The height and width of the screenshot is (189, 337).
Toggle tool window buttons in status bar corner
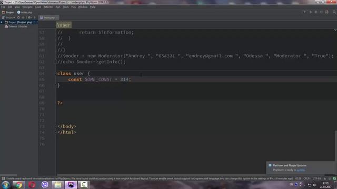(3, 178)
